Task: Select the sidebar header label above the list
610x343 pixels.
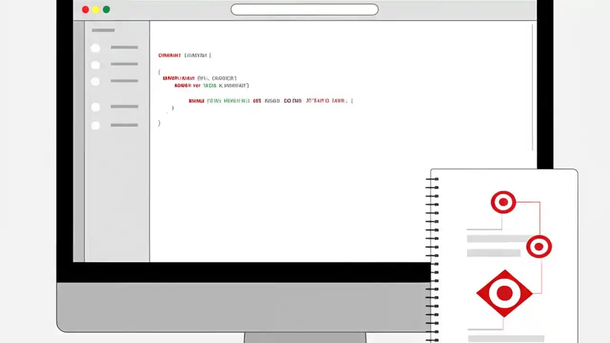Action: (x=103, y=30)
